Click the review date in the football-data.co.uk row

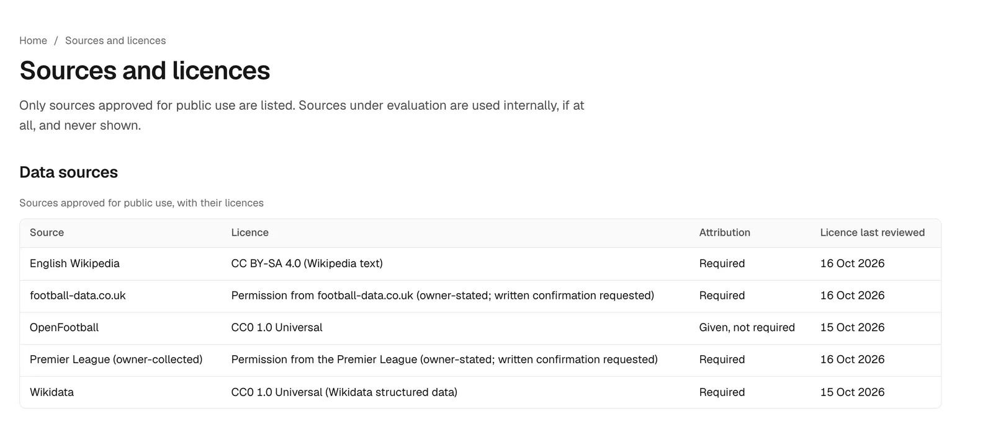click(x=852, y=296)
